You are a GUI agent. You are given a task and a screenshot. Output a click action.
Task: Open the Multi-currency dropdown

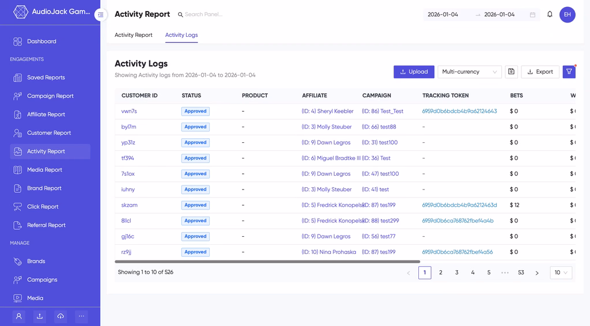[469, 71]
